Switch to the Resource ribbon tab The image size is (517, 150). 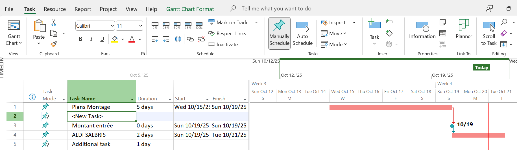tap(55, 9)
